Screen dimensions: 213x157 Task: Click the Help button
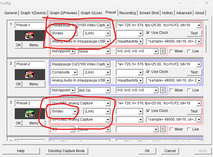[x=21, y=151]
